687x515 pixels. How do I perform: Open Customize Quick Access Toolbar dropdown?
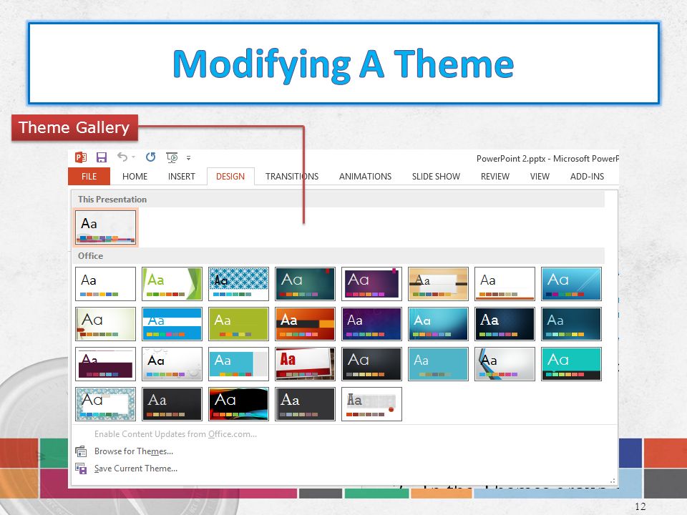tap(188, 157)
